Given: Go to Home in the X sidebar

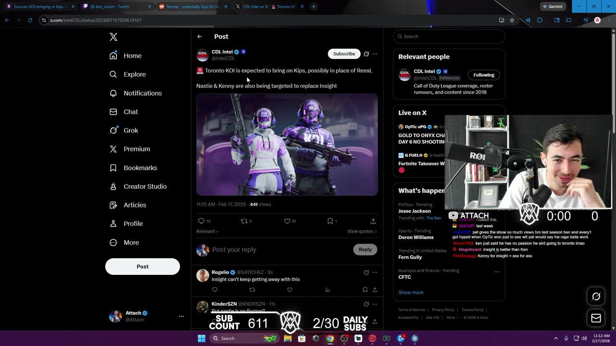Looking at the screenshot, I should click(126, 56).
